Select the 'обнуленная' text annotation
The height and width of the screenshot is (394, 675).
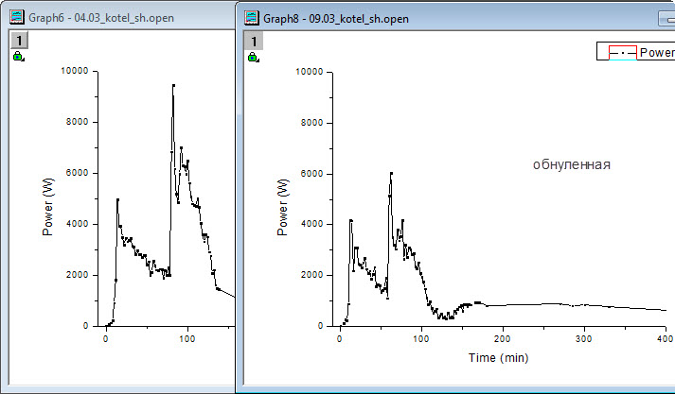point(571,164)
